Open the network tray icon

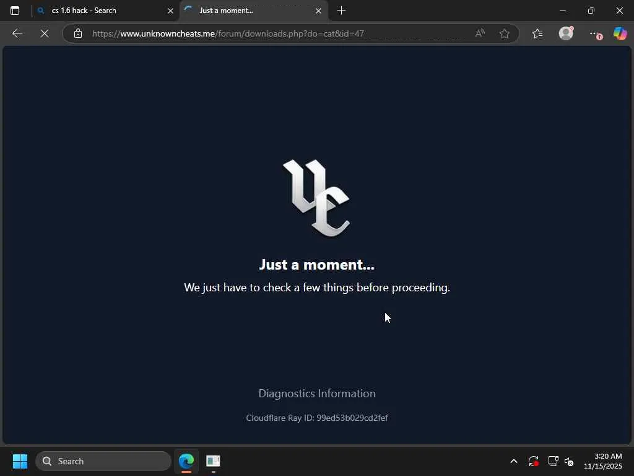coord(553,461)
